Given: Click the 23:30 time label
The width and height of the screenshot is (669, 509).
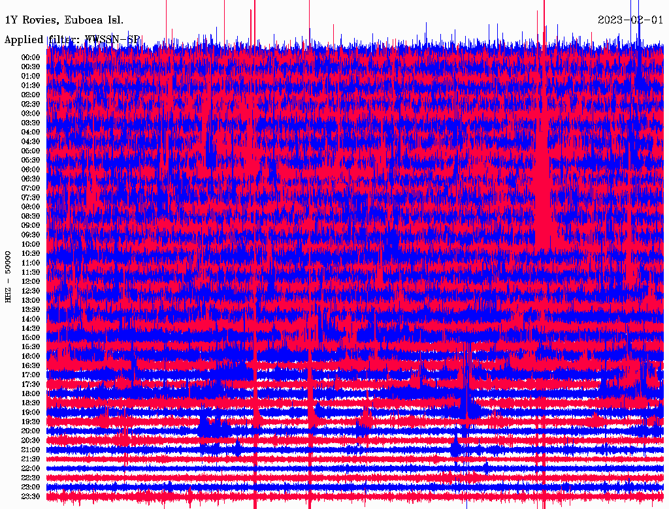Looking at the screenshot, I should tap(31, 497).
